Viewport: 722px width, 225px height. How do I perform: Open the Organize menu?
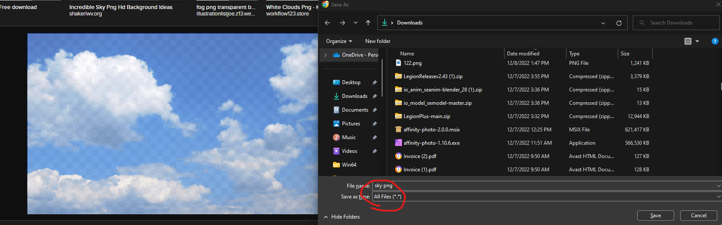[x=339, y=41]
